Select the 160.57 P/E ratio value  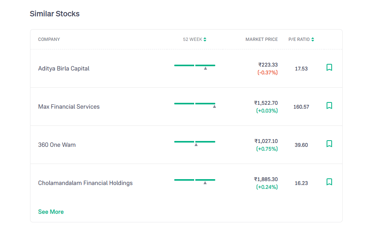(301, 107)
